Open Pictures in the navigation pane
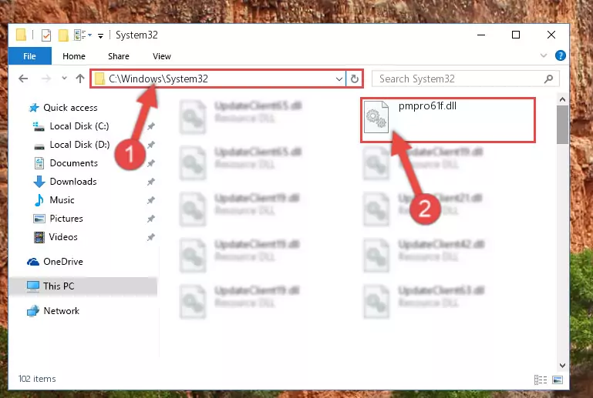 tap(66, 219)
